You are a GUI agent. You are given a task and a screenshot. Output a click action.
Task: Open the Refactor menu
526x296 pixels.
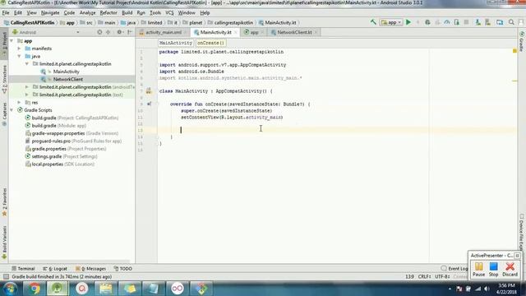(x=108, y=13)
